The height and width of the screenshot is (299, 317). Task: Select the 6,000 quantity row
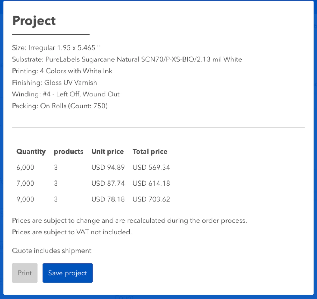[25, 167]
